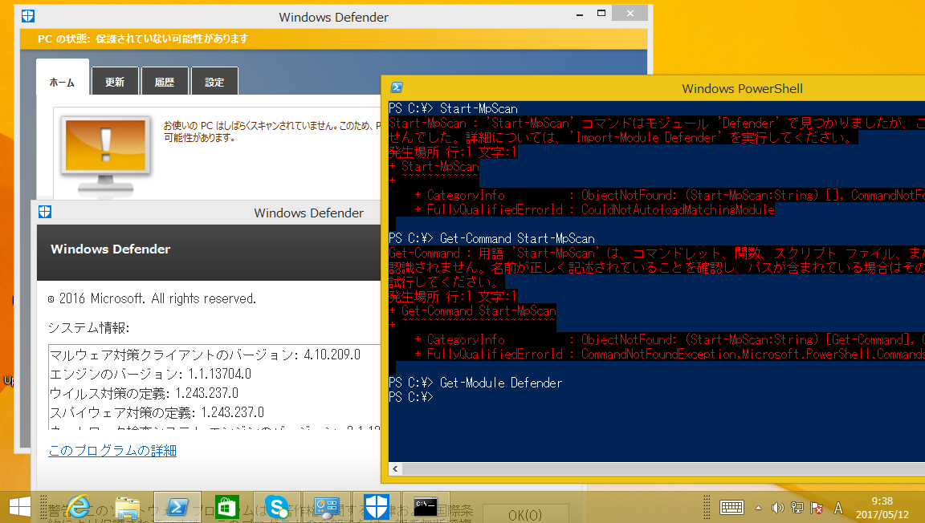Click the エンジンのバージョン: 1.1.13704.0 line

[150, 374]
